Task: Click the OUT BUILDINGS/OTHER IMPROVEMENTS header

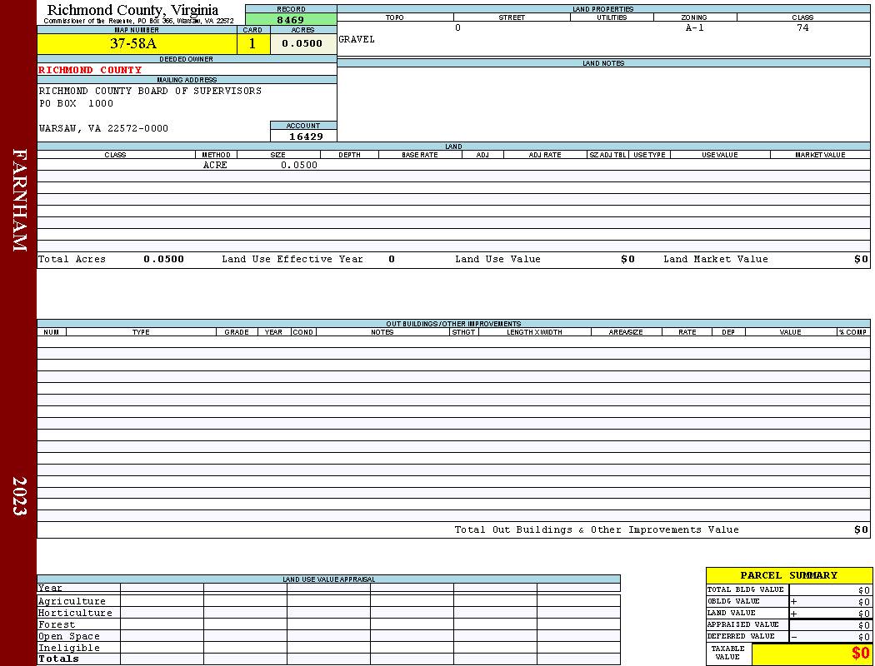Action: point(453,323)
